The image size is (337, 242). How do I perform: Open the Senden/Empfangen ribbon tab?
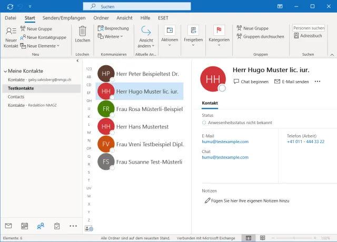64,17
